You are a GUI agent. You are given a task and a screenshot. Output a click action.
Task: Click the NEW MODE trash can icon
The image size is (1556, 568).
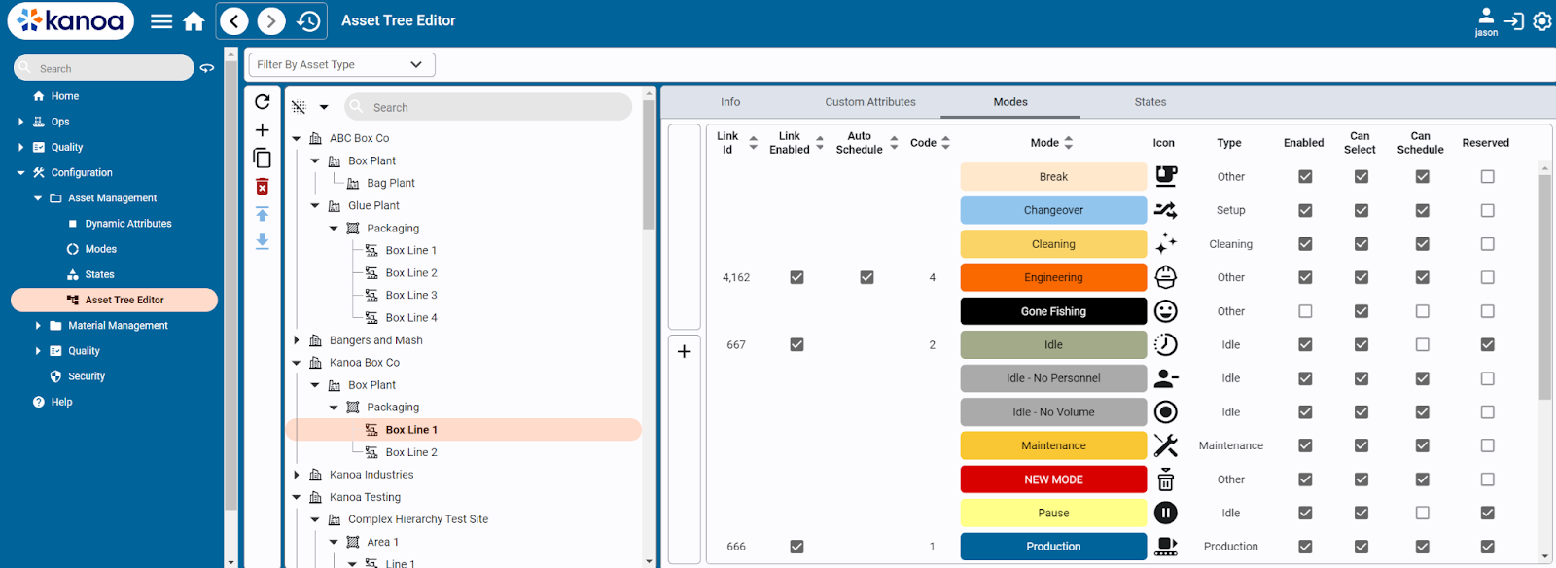click(x=1165, y=479)
